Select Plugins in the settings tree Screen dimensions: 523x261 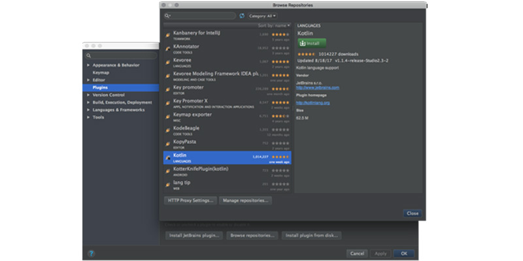(121, 87)
